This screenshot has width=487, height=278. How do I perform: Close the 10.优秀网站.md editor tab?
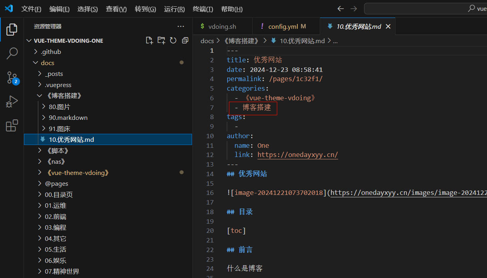[388, 26]
